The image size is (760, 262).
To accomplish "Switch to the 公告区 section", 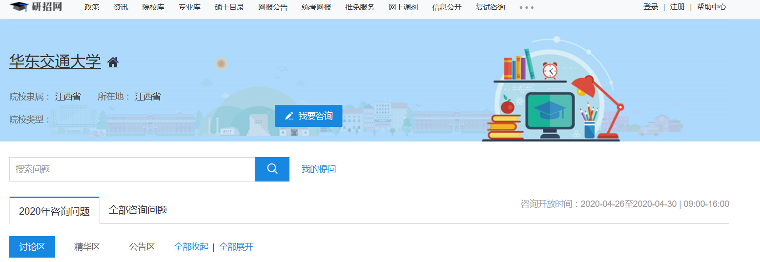I will pyautogui.click(x=142, y=247).
